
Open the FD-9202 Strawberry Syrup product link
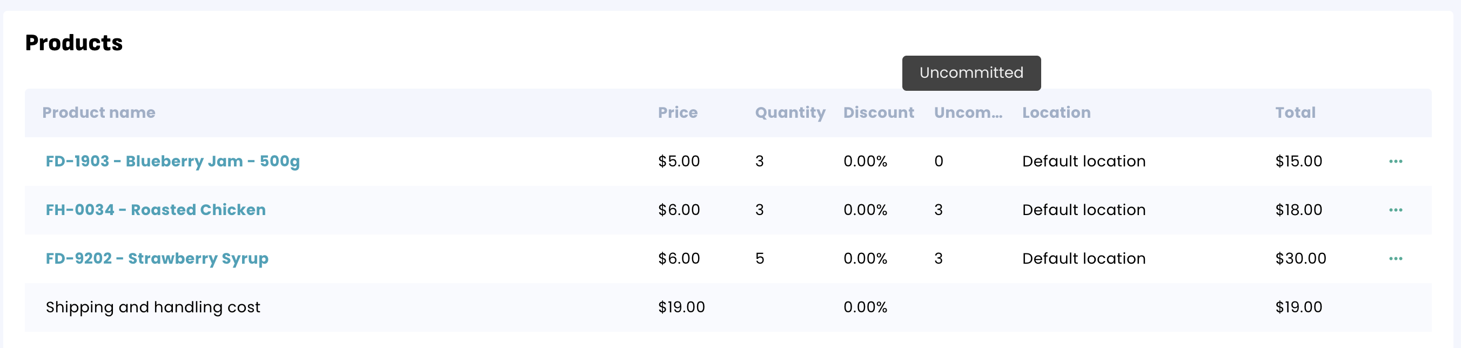coord(157,259)
